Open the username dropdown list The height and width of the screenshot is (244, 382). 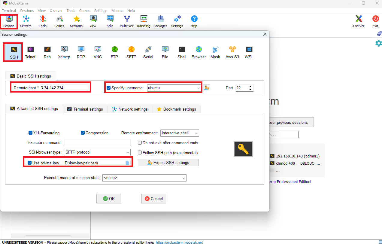pos(198,88)
